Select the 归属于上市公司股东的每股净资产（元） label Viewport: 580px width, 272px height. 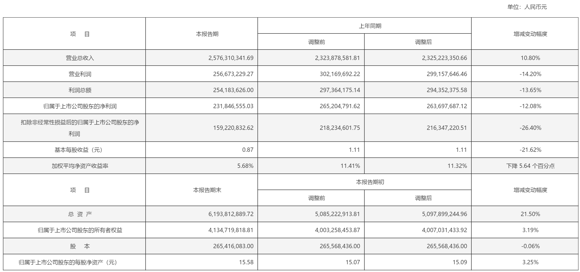point(68,262)
